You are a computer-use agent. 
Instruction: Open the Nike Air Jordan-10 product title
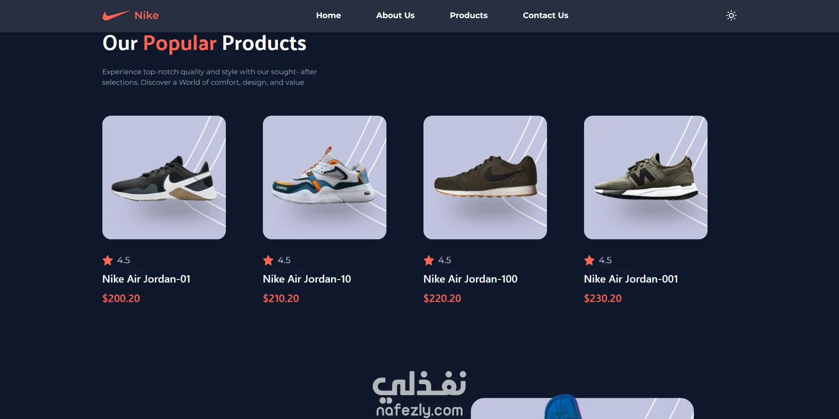(307, 279)
